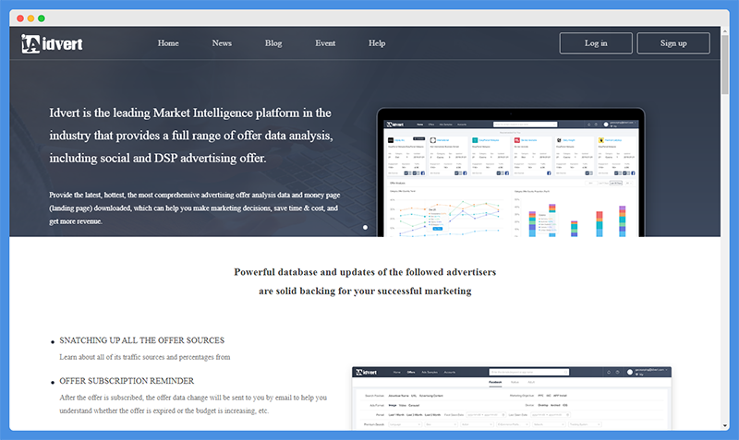The width and height of the screenshot is (739, 440).
Task: Click the offers search screenshot thumbnail
Action: tap(512, 398)
